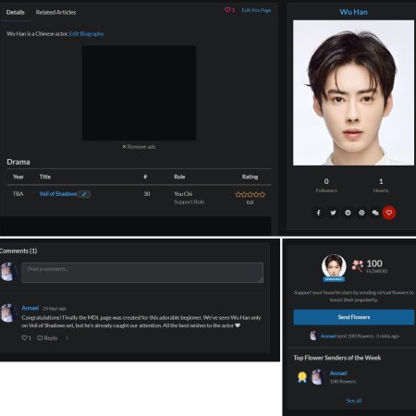The image size is (416, 416).
Task: Click the Send Flowers button
Action: (x=354, y=317)
